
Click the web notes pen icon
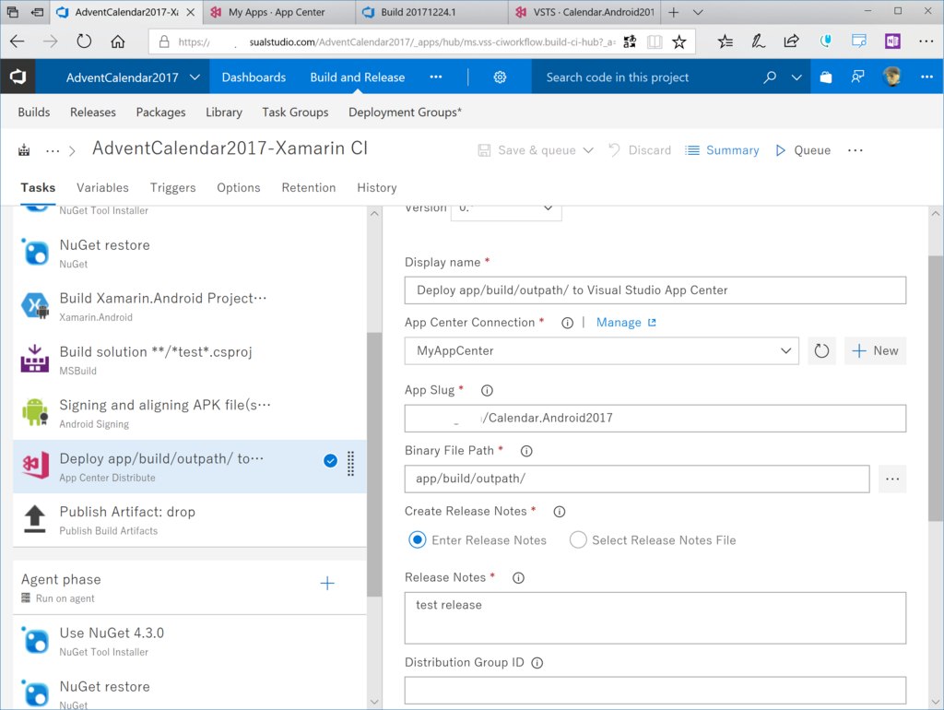pyautogui.click(x=759, y=41)
